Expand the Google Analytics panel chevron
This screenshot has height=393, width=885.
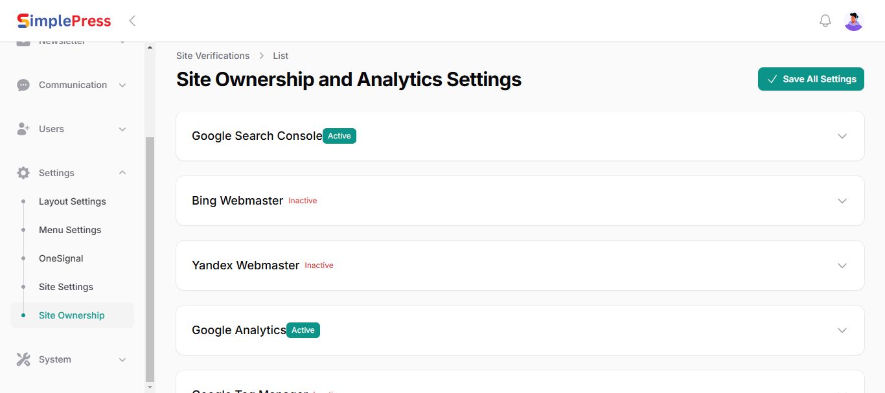click(x=842, y=330)
